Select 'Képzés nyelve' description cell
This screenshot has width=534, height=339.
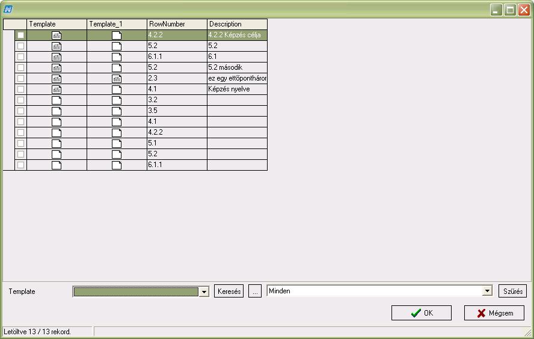tap(237, 89)
